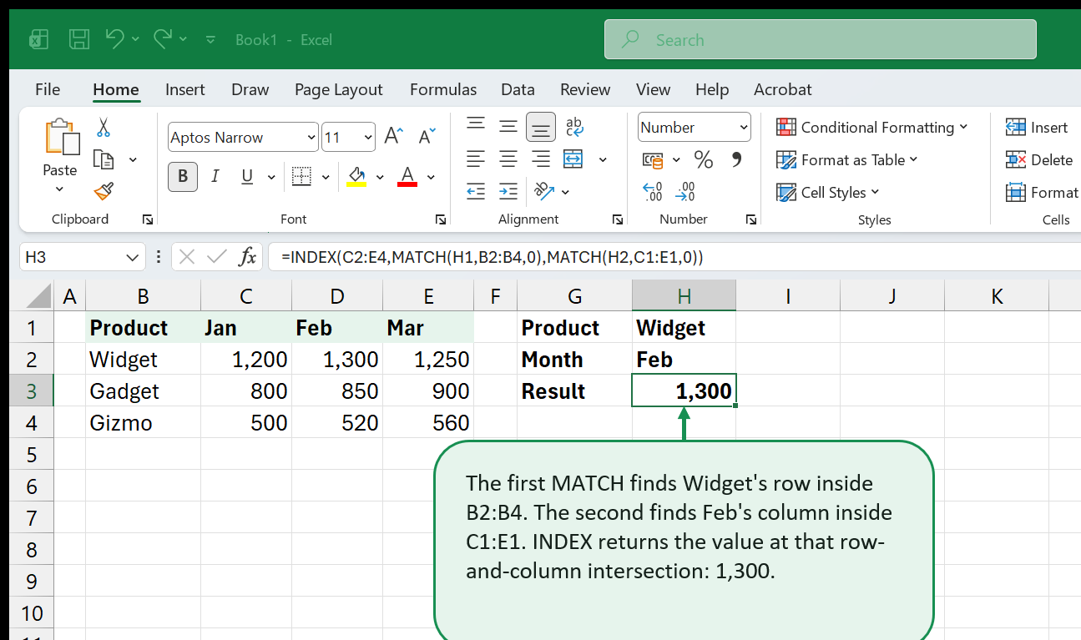The height and width of the screenshot is (640, 1081).
Task: Click the Undo arrow icon
Action: 115,38
